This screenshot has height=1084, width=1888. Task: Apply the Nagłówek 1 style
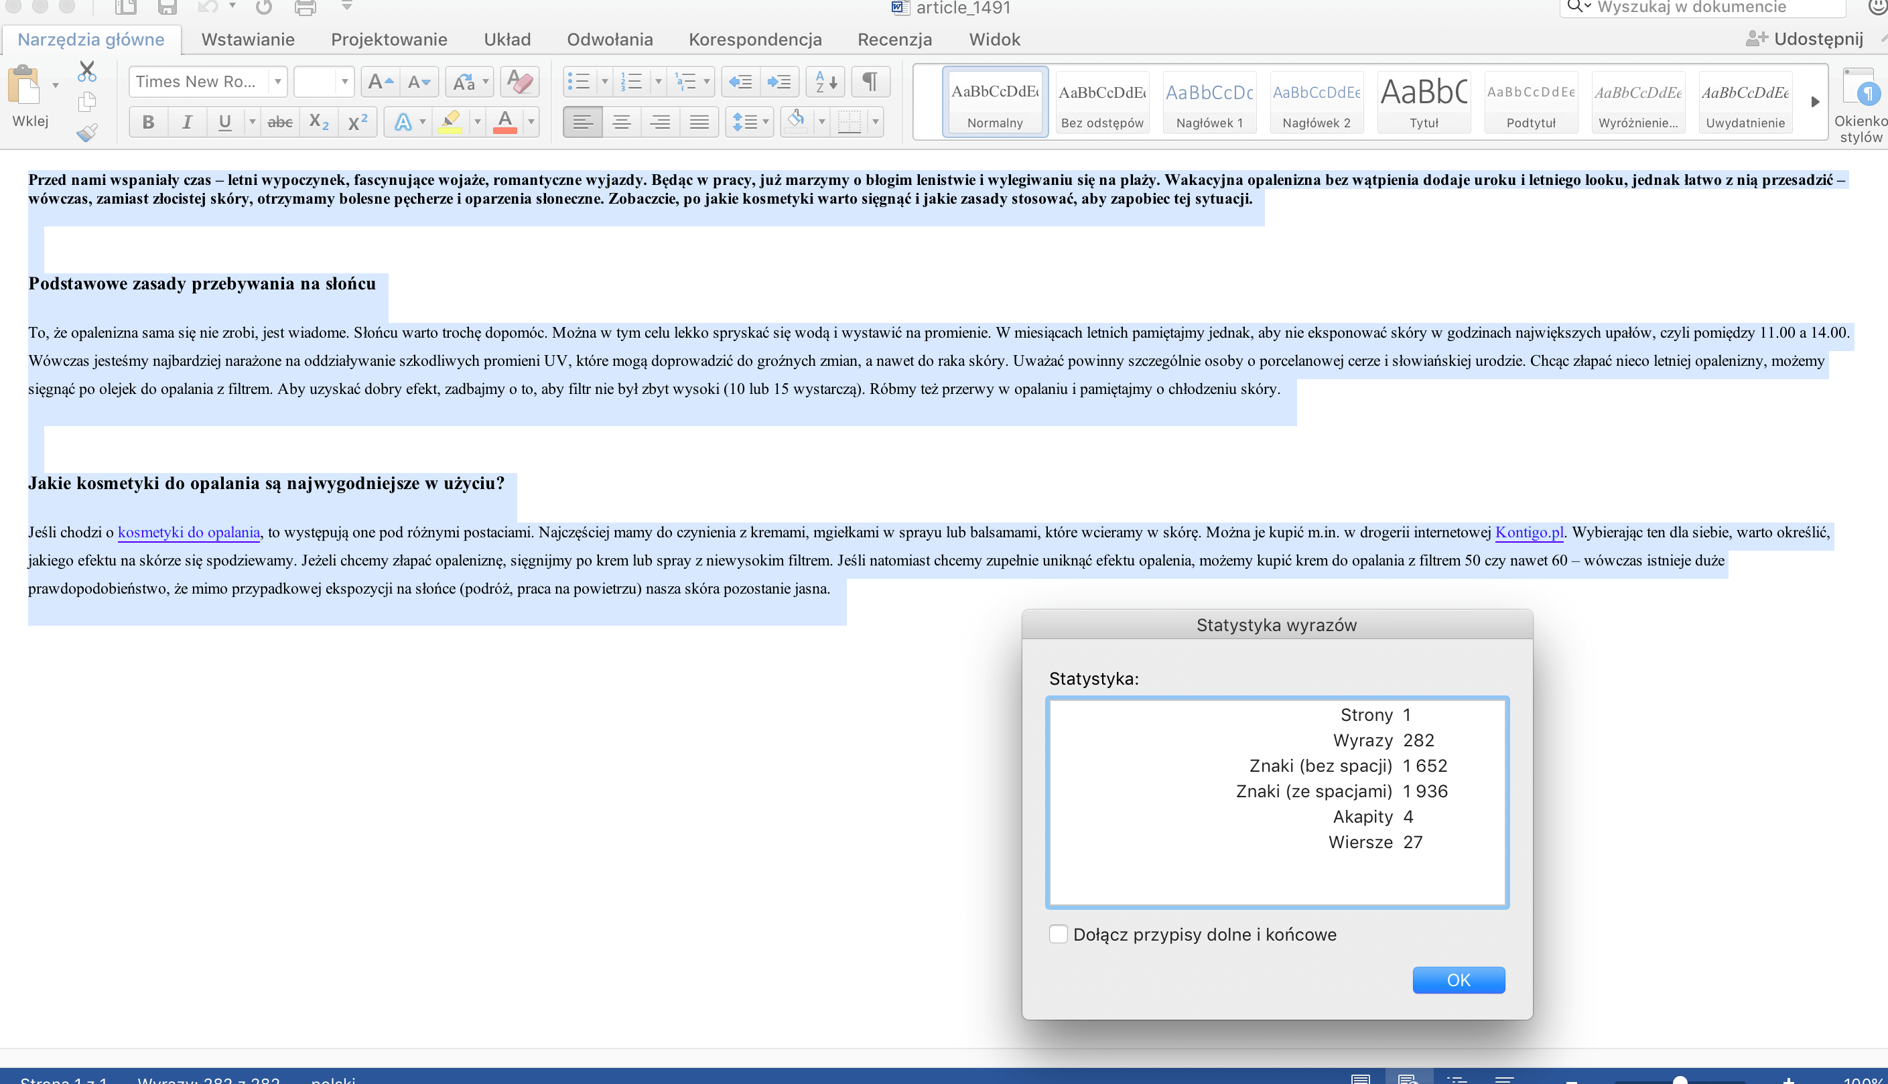click(1210, 102)
